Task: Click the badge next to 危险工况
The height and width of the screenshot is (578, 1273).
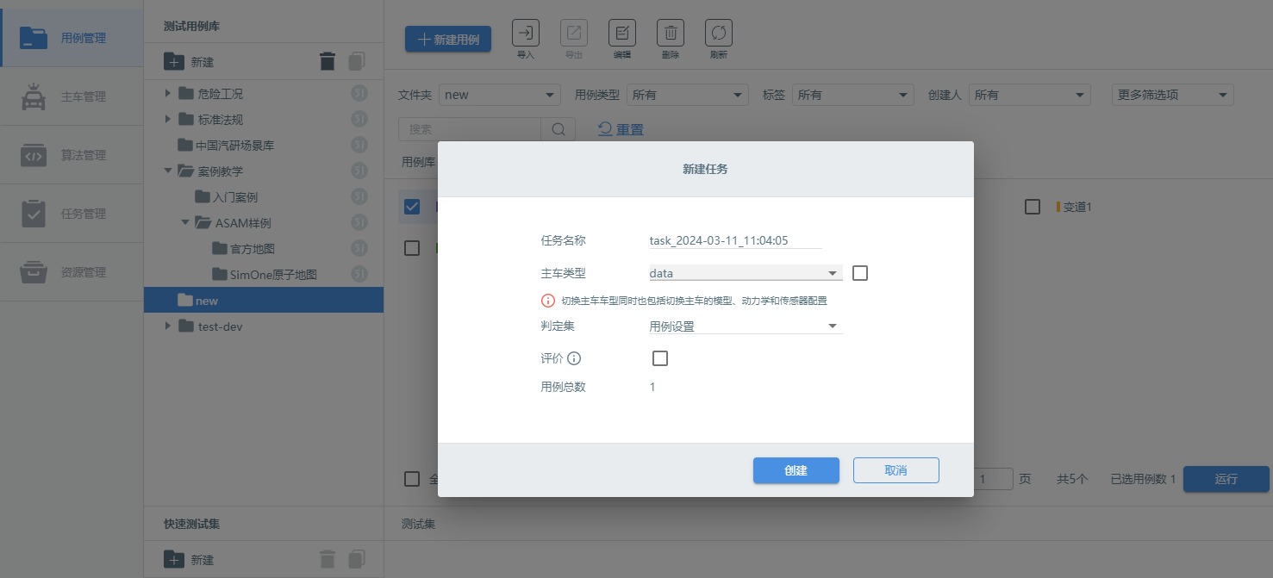Action: [359, 93]
